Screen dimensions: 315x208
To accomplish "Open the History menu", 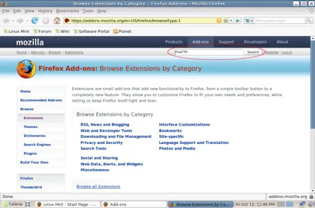I will pos(45,11).
